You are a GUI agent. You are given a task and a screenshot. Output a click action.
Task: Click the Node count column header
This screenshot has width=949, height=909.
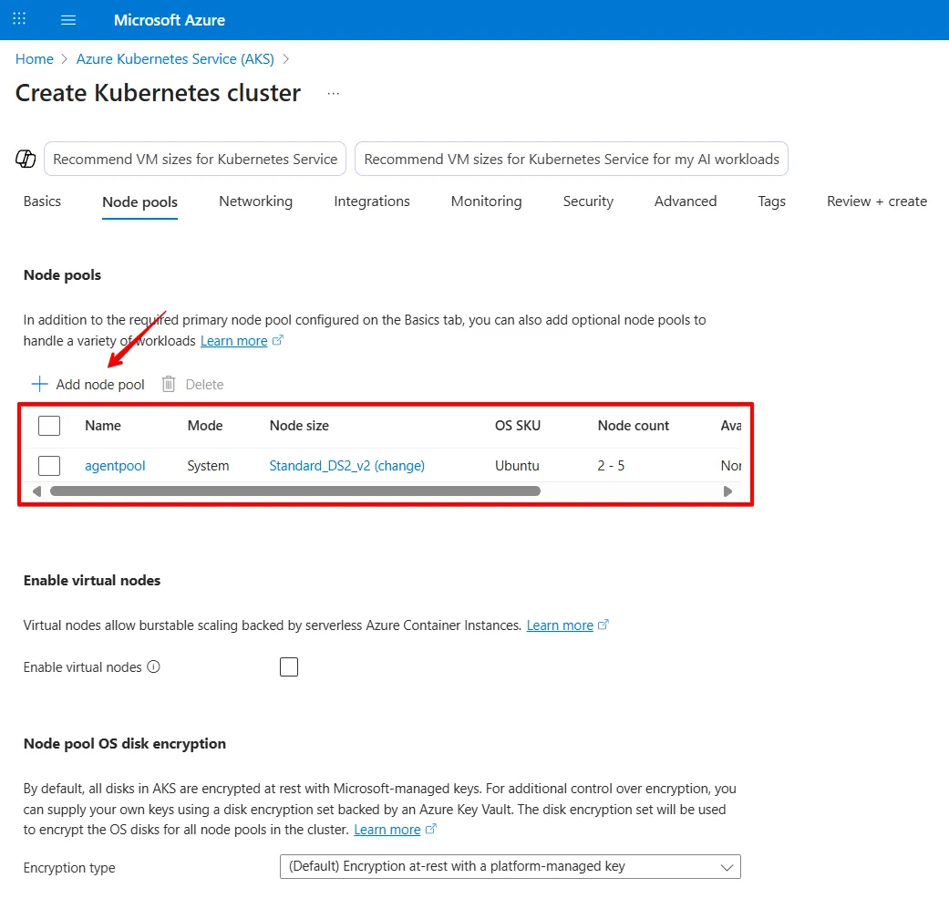point(633,426)
